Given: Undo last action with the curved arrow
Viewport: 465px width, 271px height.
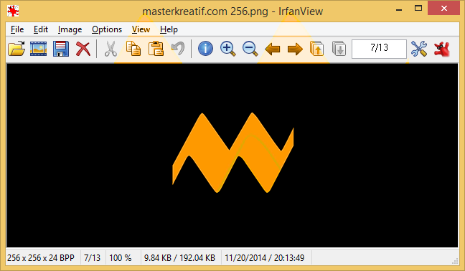Looking at the screenshot, I should coord(178,49).
